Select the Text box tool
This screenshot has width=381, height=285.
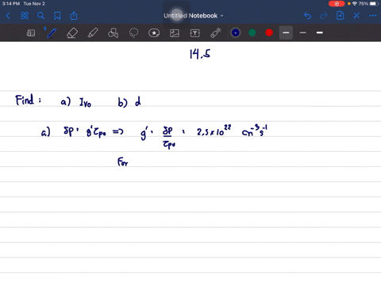tap(195, 33)
